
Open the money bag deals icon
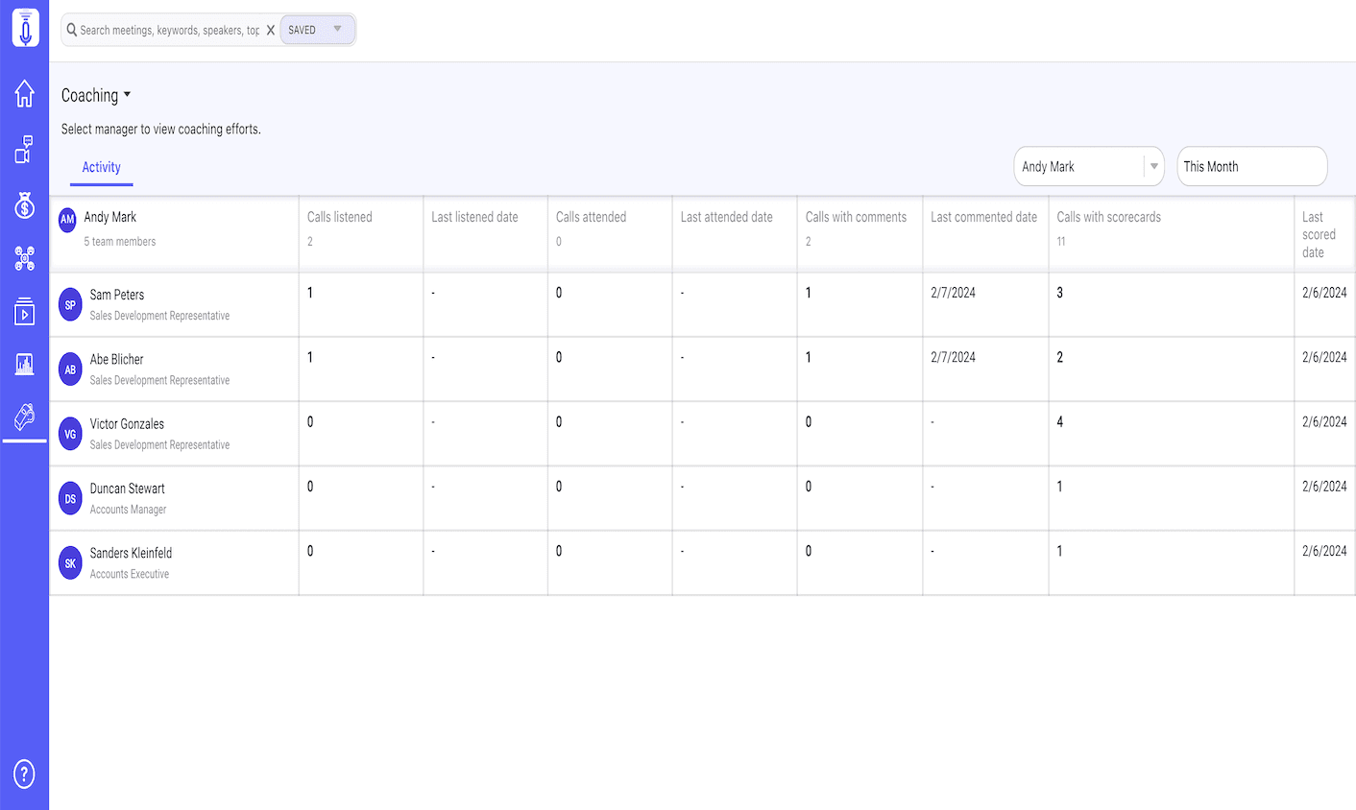pyautogui.click(x=25, y=204)
